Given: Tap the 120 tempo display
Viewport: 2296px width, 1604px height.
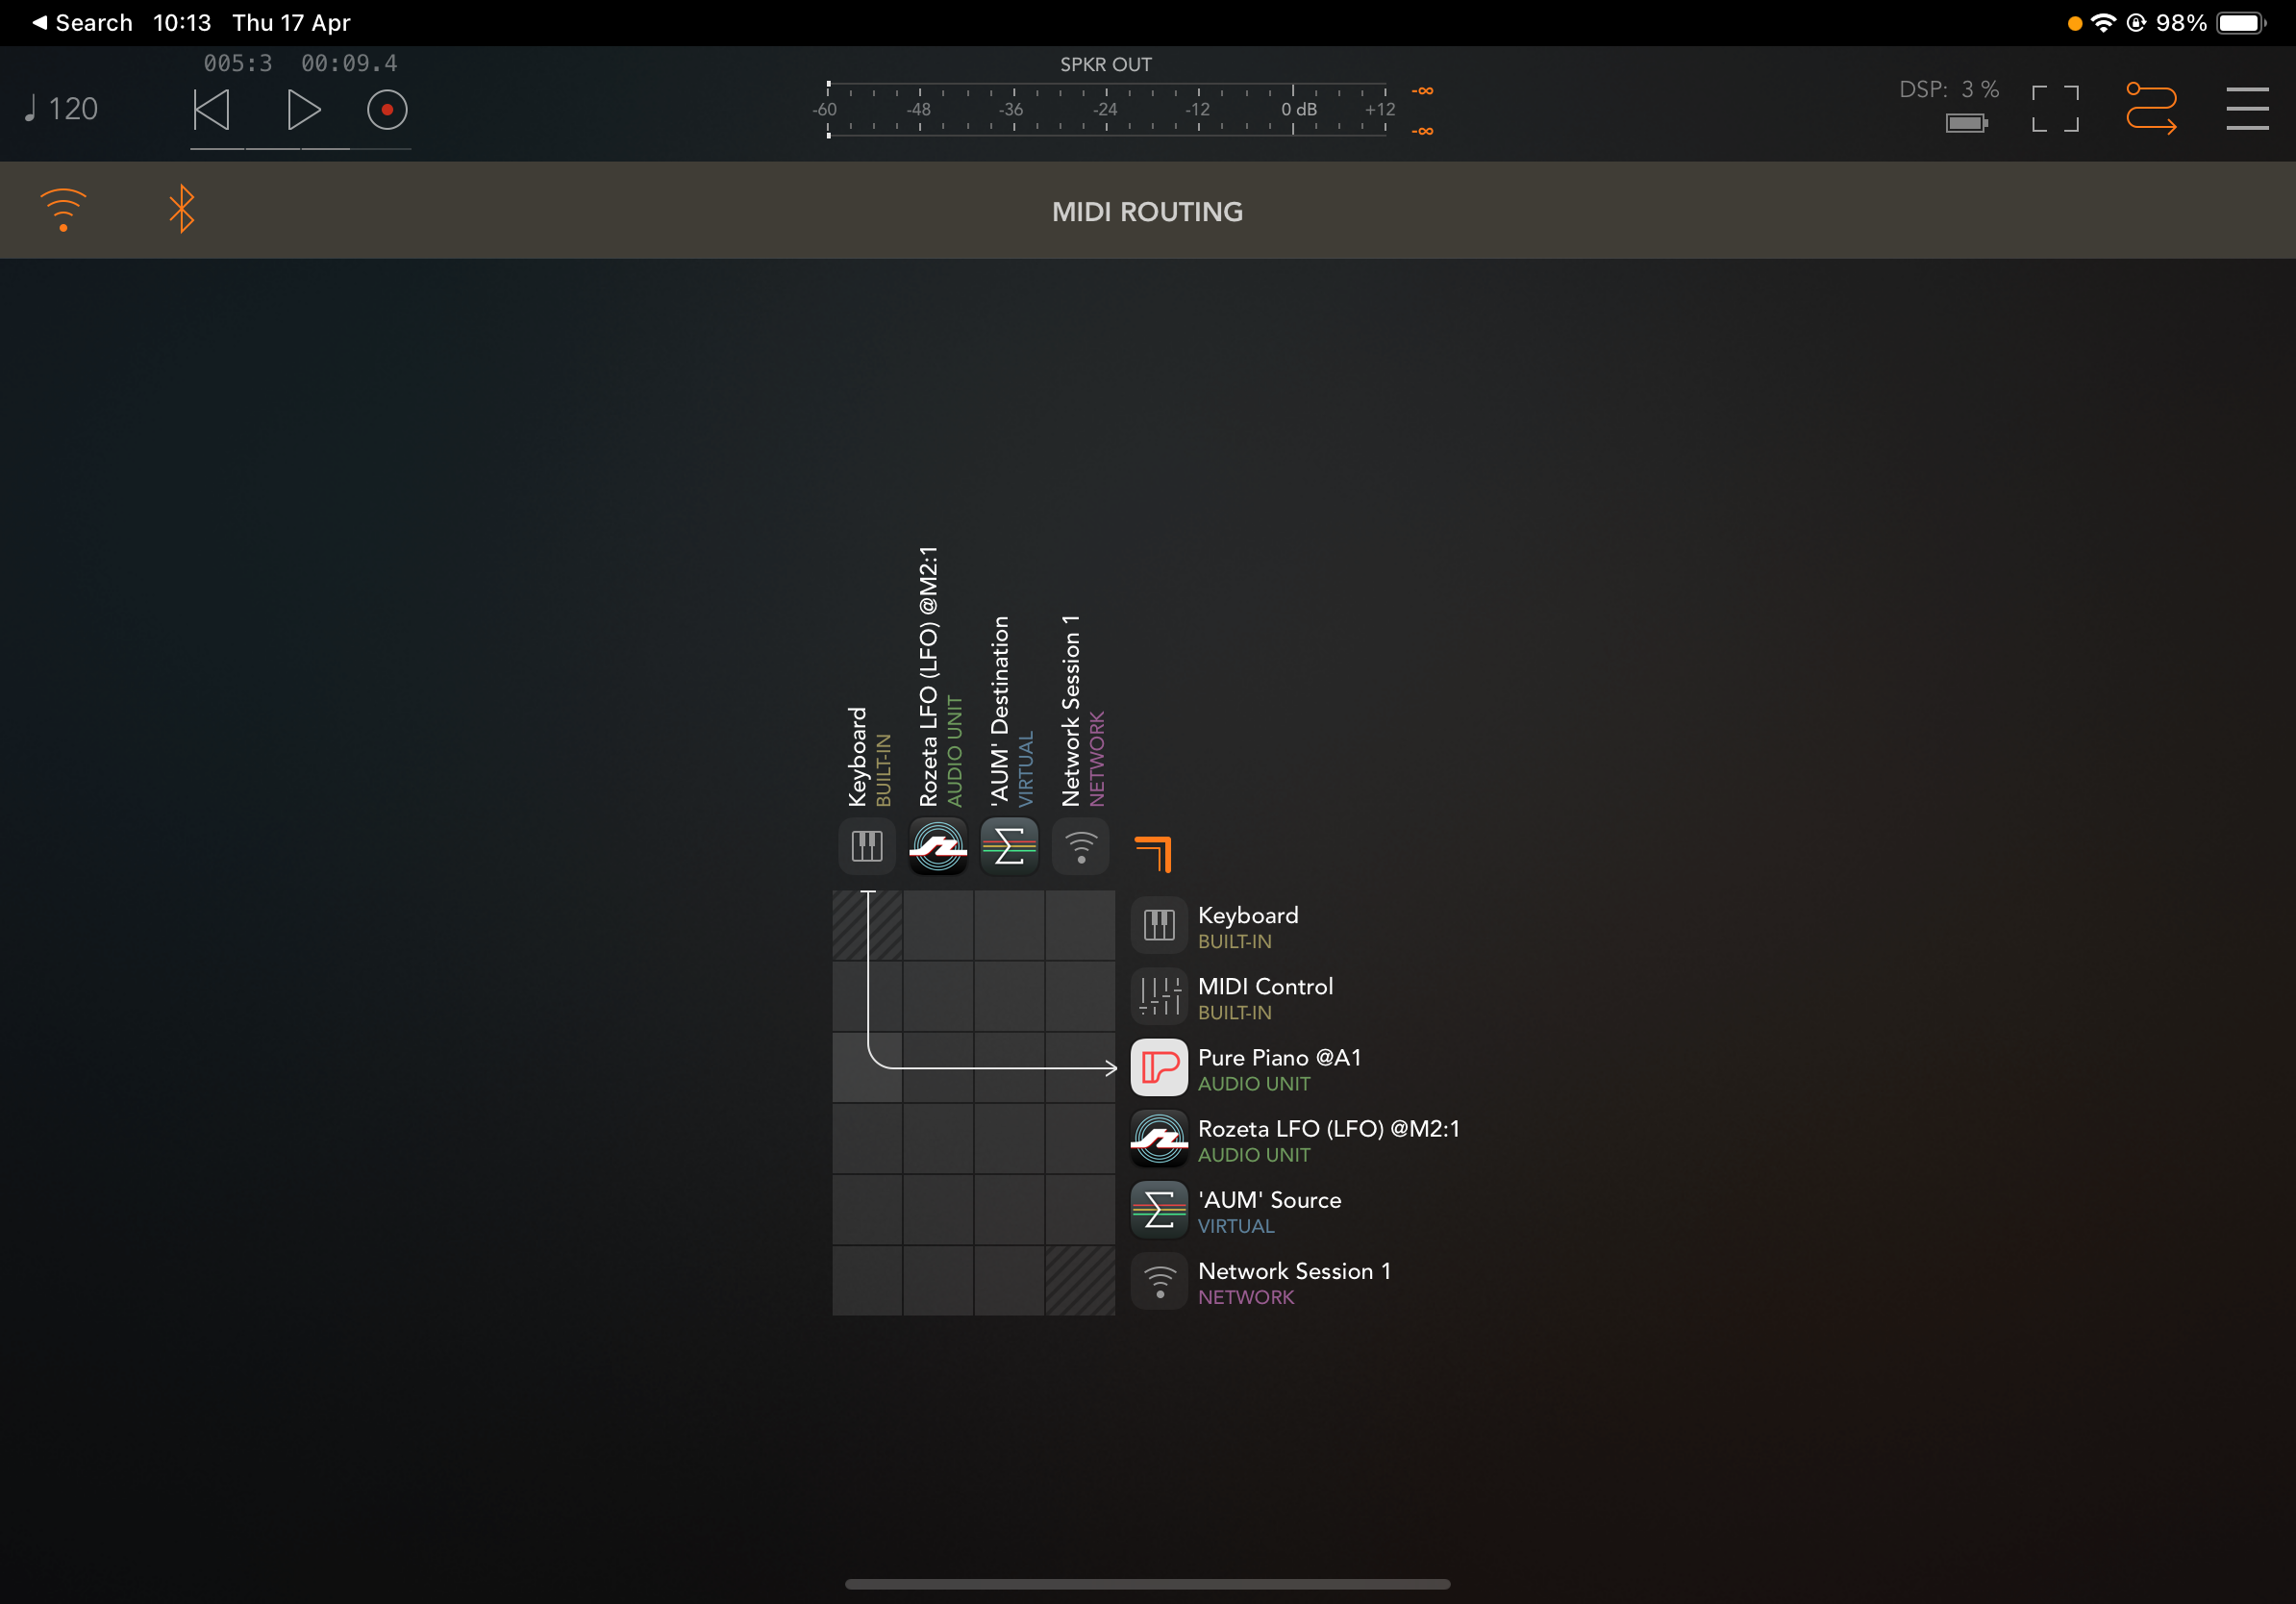Looking at the screenshot, I should point(62,109).
